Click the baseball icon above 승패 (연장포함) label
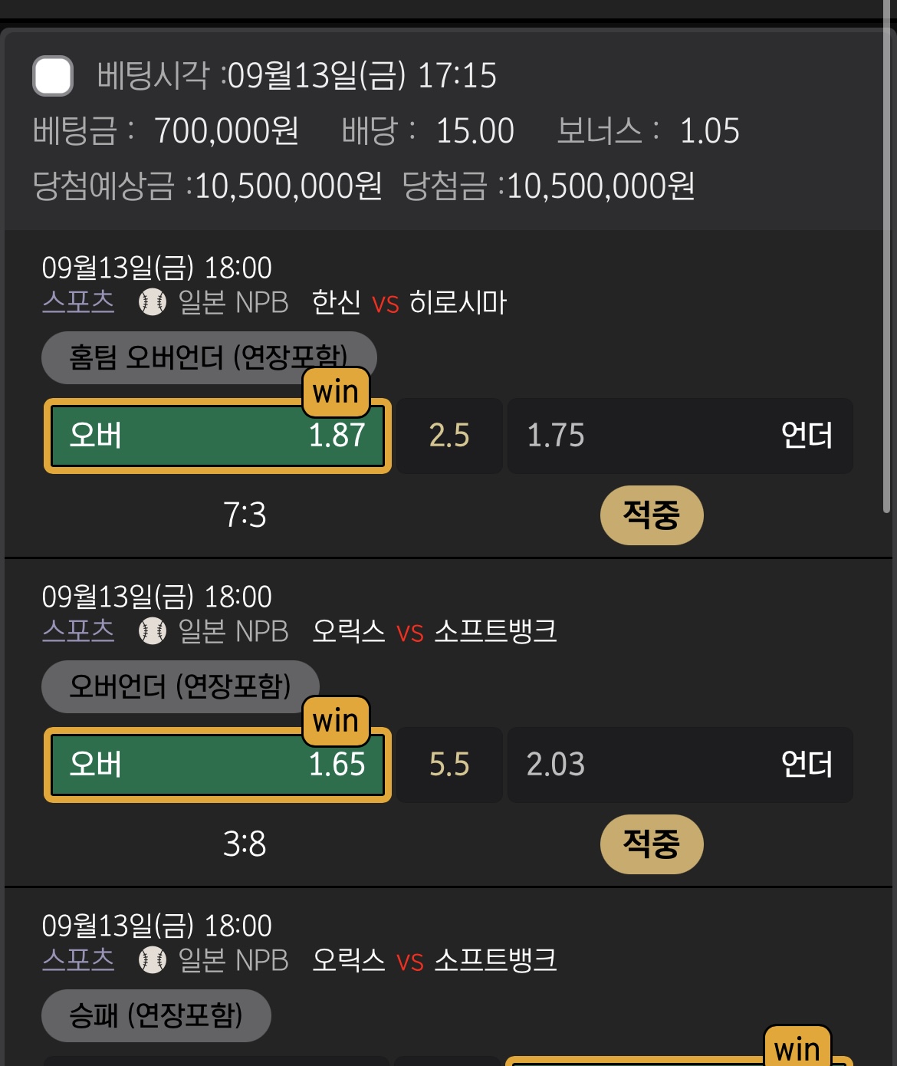The image size is (897, 1066). tap(152, 960)
